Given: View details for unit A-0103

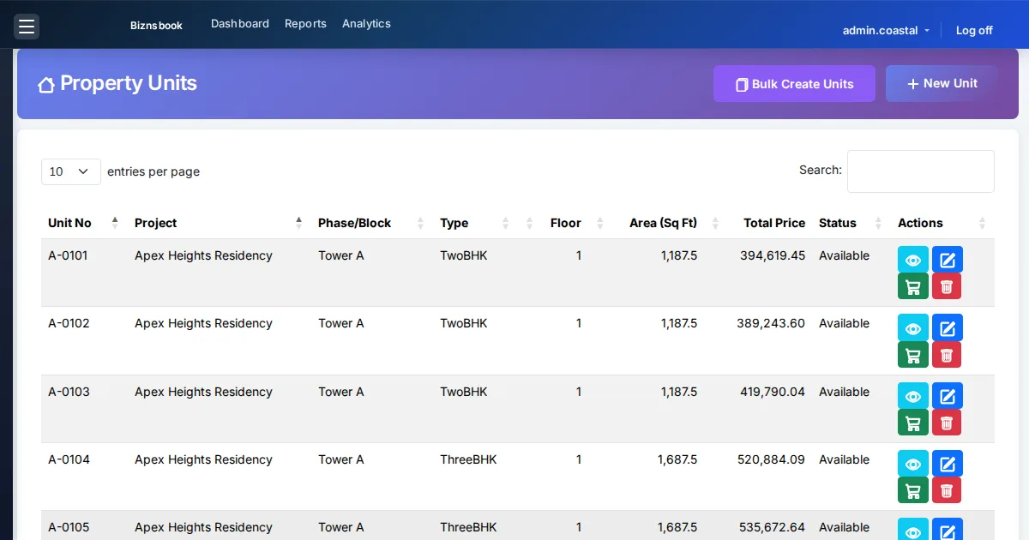Looking at the screenshot, I should pyautogui.click(x=913, y=396).
